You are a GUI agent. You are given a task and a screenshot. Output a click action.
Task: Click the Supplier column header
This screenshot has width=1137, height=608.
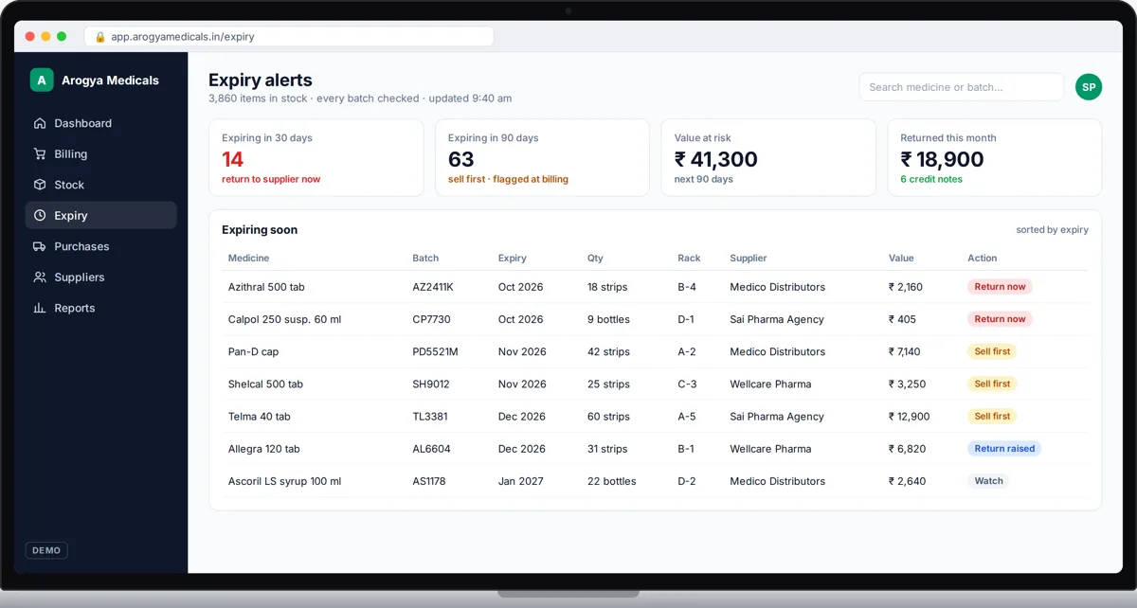[x=749, y=258]
